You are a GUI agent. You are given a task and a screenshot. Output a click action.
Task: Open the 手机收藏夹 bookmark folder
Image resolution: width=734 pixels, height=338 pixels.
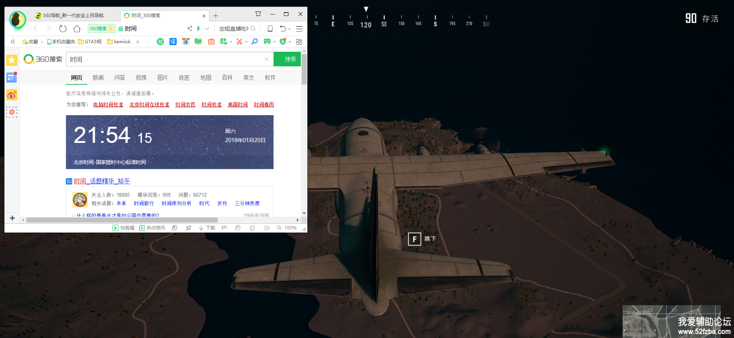[x=61, y=42]
